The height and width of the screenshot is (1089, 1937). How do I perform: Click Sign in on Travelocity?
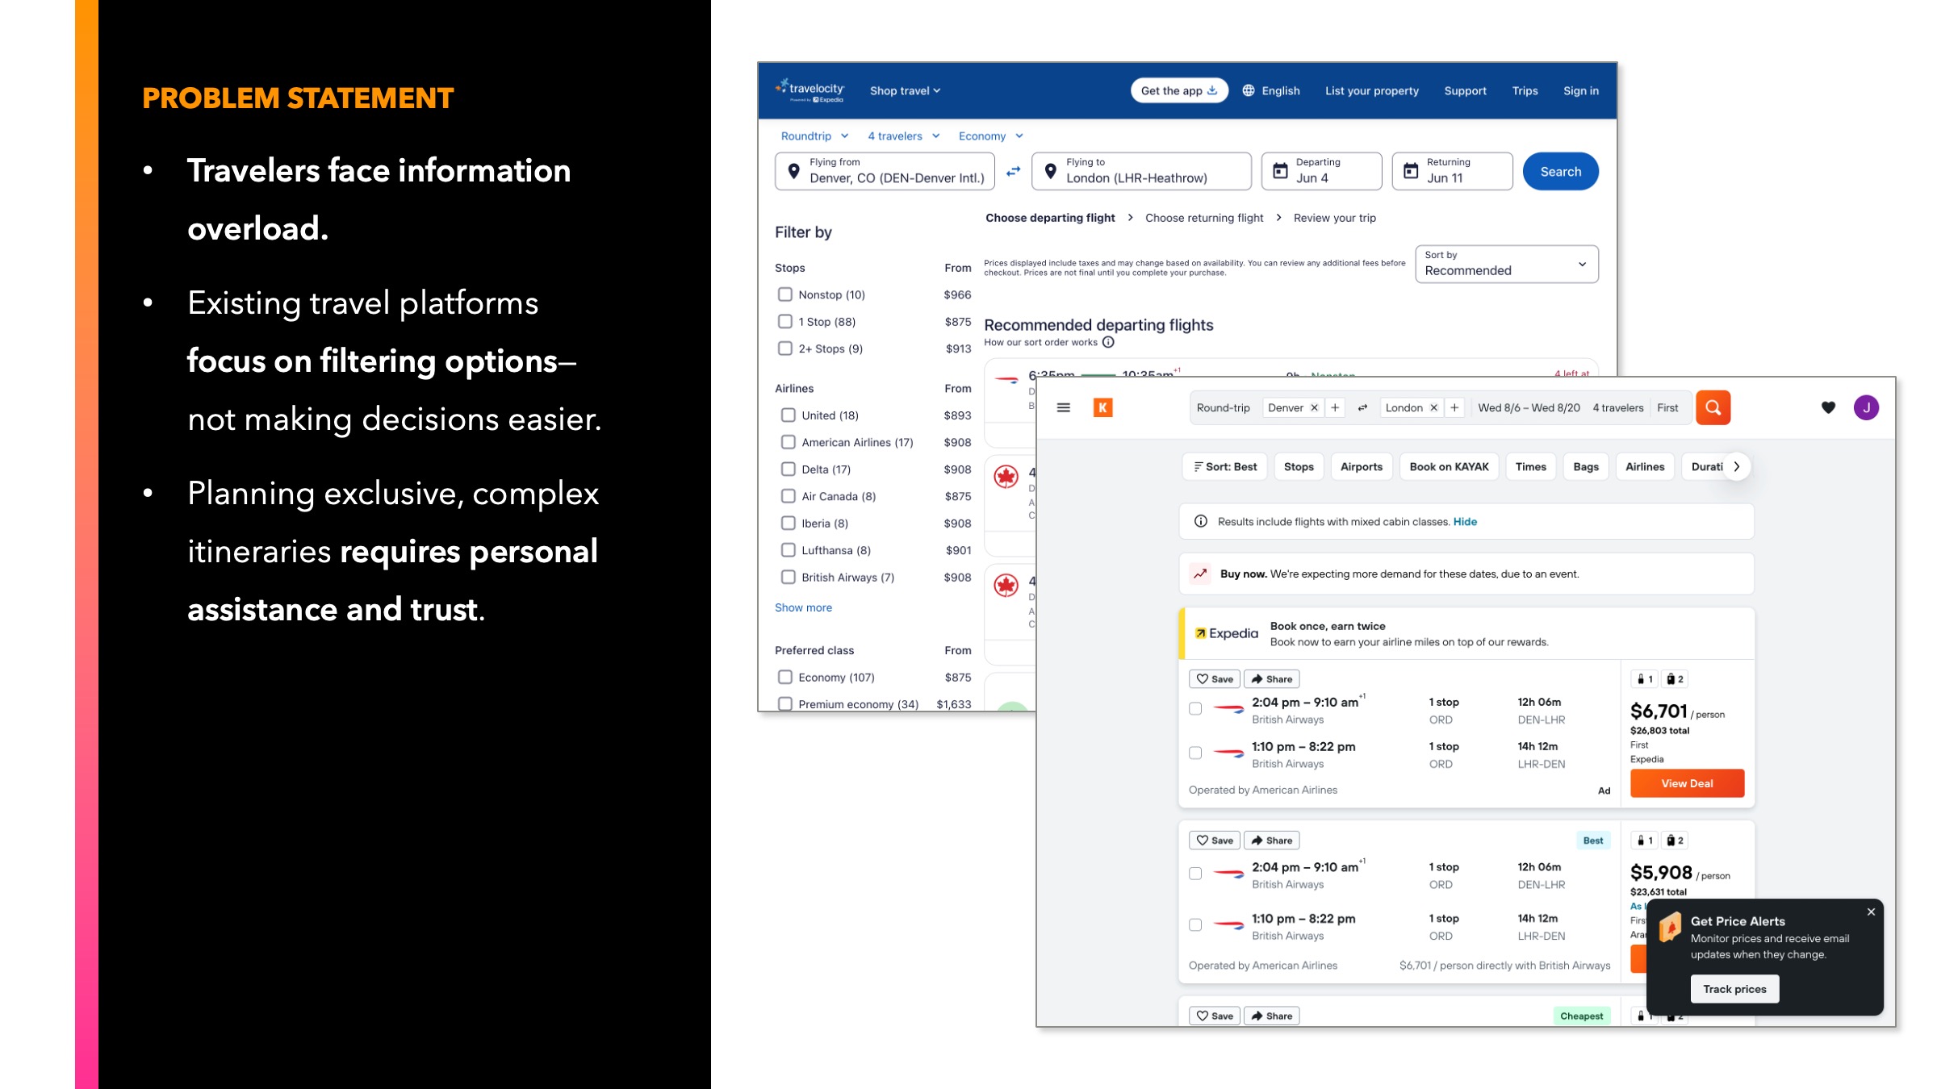tap(1580, 90)
